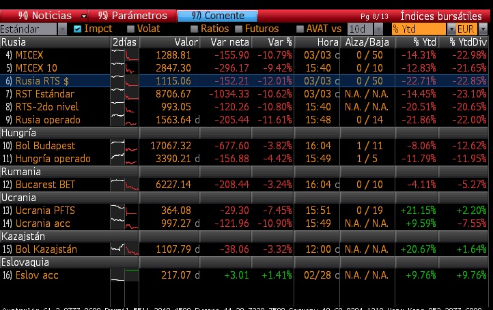The height and width of the screenshot is (310, 493).
Task: Click the Pg 8/13 page indicator
Action: click(374, 16)
